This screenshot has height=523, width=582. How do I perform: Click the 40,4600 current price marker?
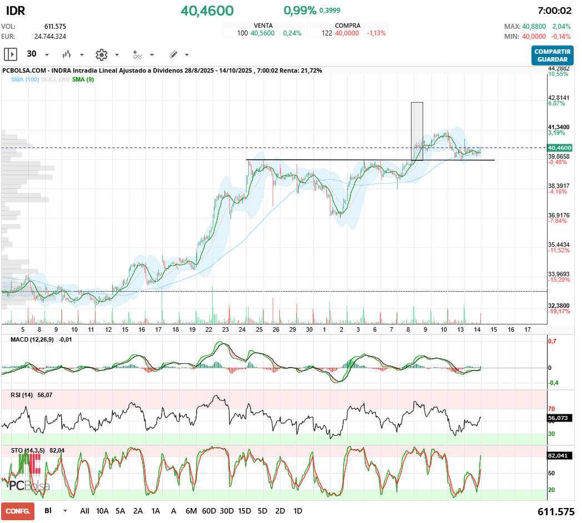(559, 148)
